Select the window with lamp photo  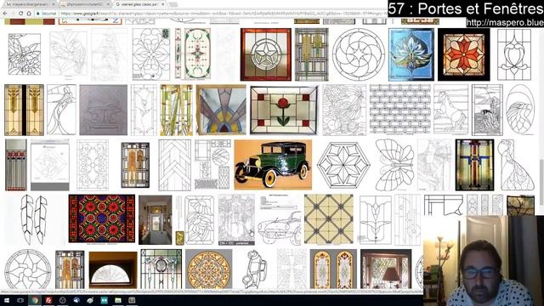386,269
